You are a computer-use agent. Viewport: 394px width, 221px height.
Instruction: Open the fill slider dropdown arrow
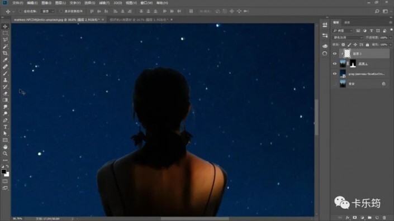[391, 45]
